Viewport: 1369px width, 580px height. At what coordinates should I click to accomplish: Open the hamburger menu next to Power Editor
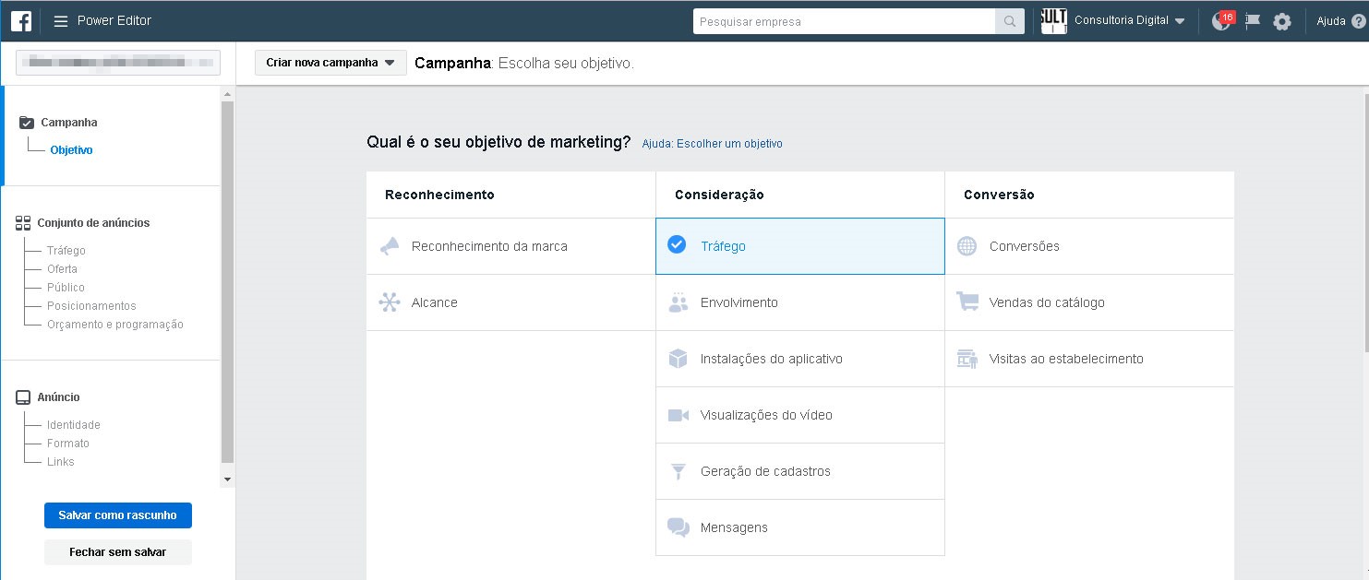[61, 21]
